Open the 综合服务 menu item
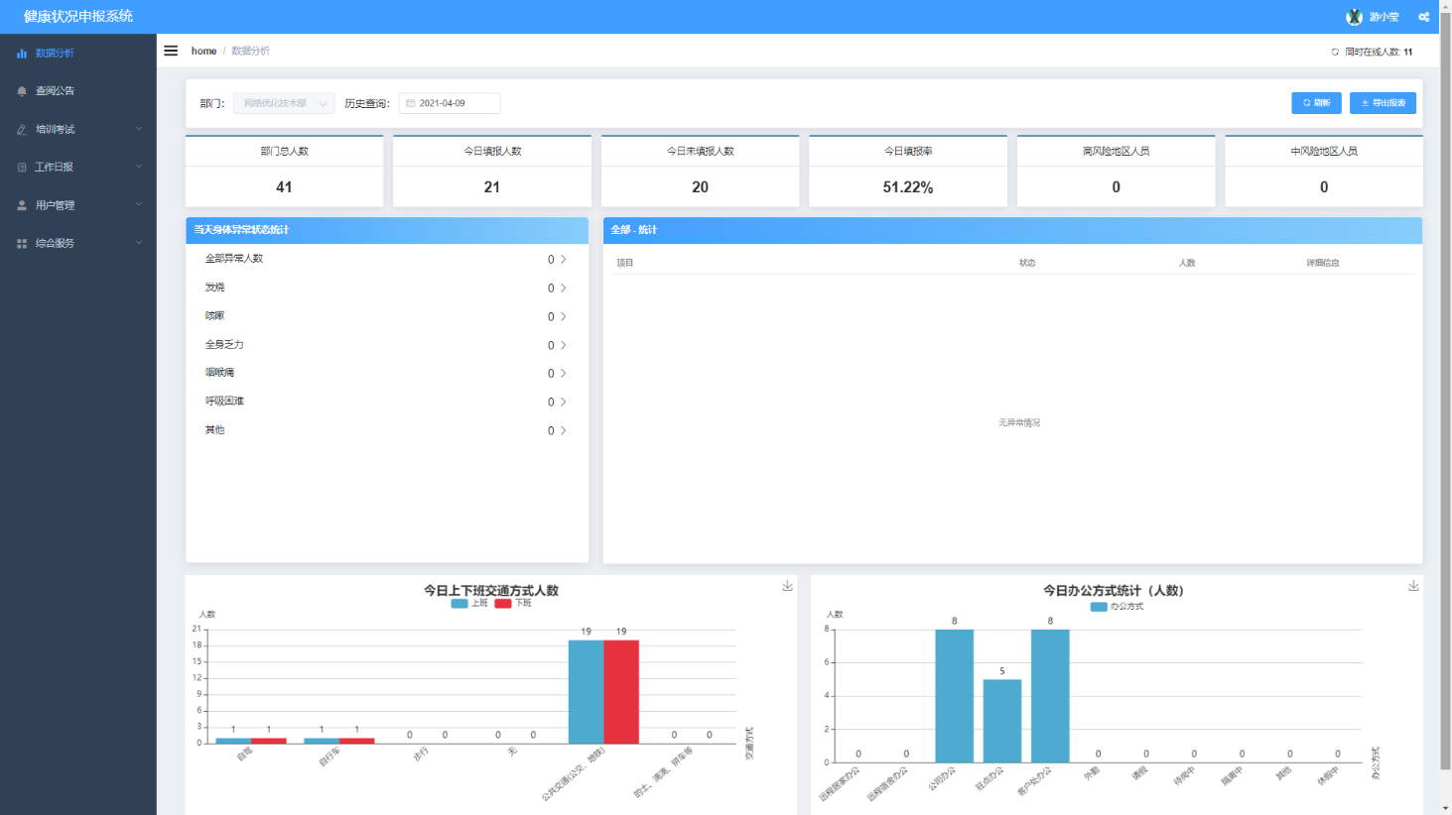 click(x=77, y=243)
